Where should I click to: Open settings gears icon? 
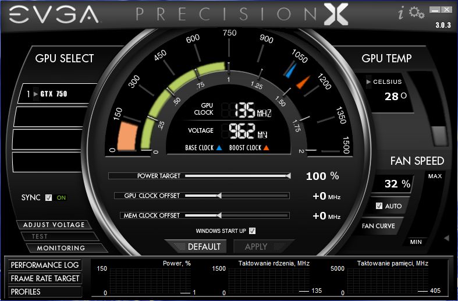point(417,13)
